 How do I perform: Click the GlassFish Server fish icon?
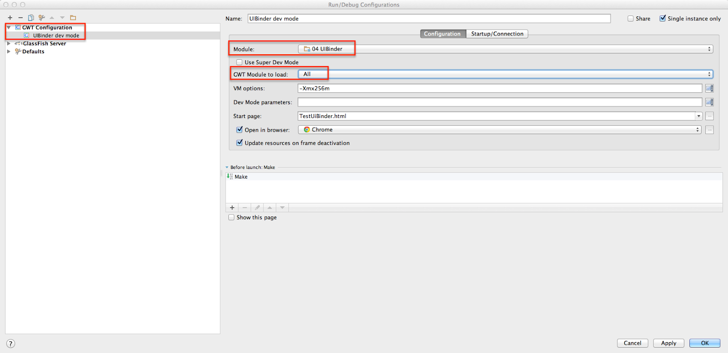click(18, 44)
